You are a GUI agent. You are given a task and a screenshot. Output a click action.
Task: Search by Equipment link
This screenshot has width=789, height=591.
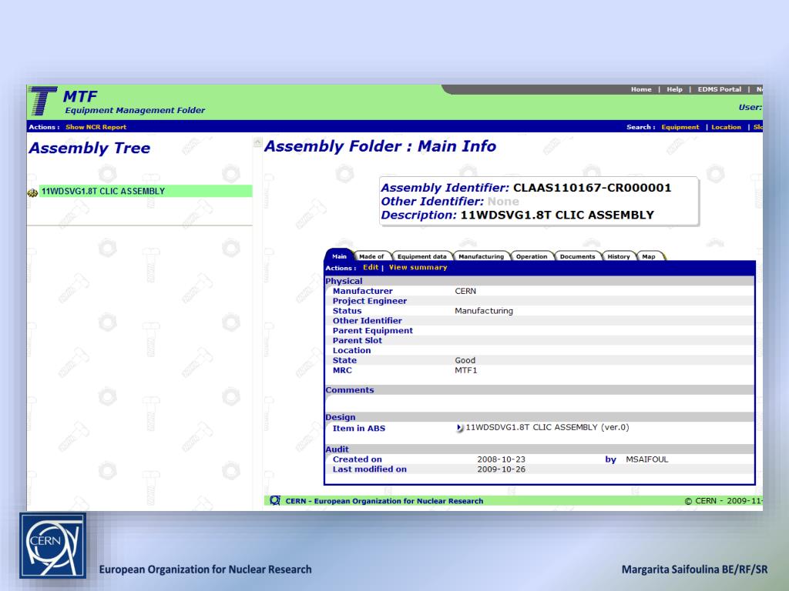click(680, 127)
